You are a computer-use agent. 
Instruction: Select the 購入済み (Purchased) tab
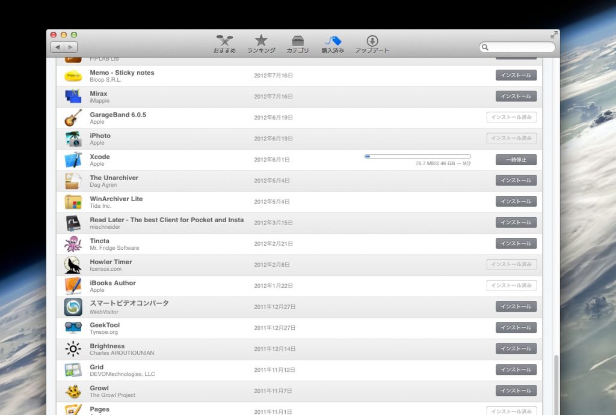tap(333, 44)
